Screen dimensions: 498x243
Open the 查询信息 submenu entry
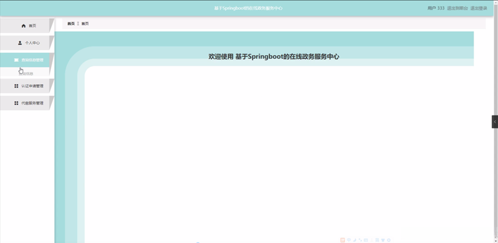click(x=25, y=73)
